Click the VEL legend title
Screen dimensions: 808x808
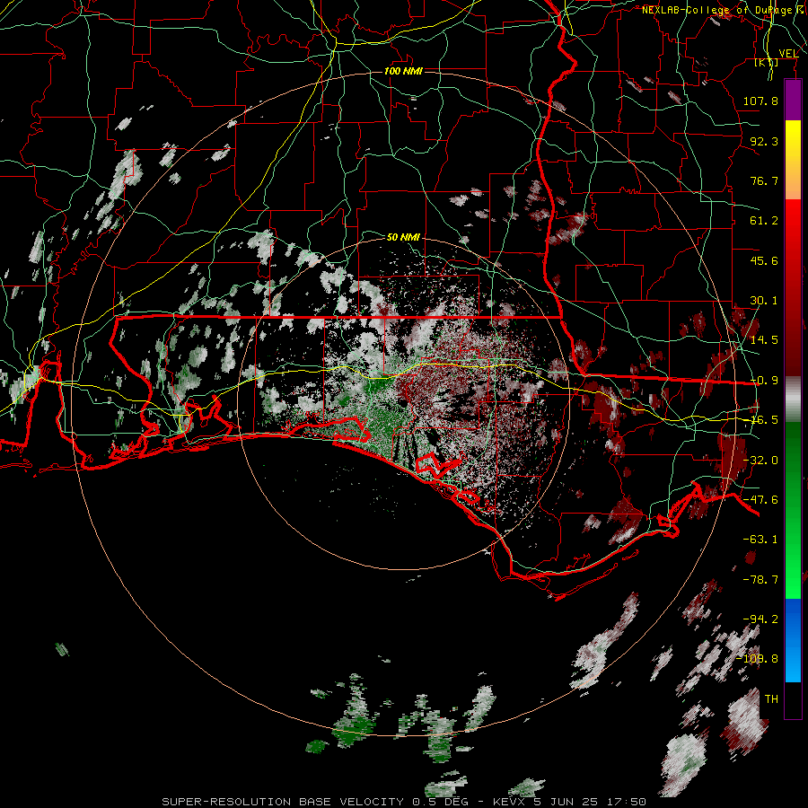click(x=788, y=54)
